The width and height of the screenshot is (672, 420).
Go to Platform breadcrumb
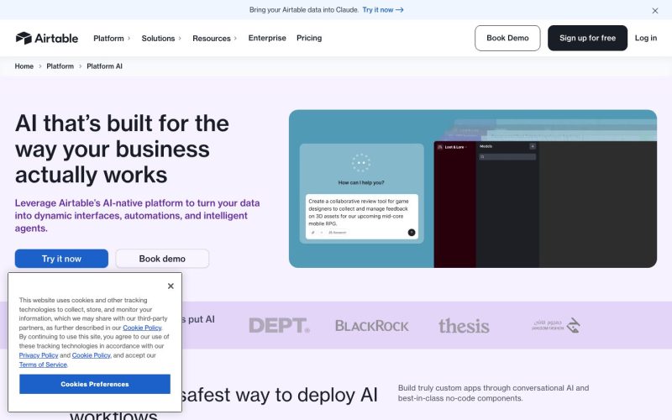60,66
